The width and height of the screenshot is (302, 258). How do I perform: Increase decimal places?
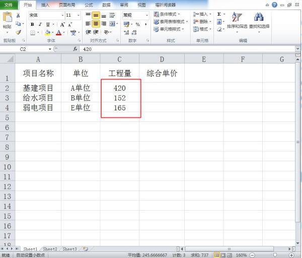coord(126,33)
